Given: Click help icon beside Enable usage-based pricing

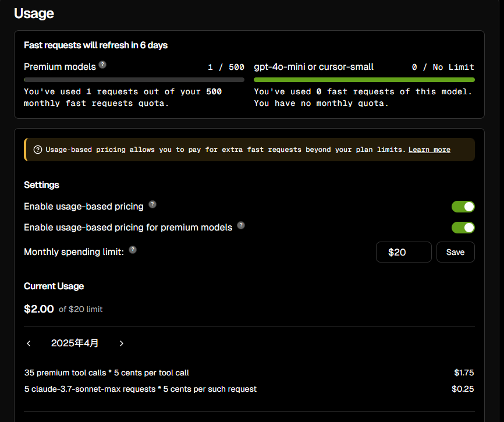Looking at the screenshot, I should pos(152,204).
